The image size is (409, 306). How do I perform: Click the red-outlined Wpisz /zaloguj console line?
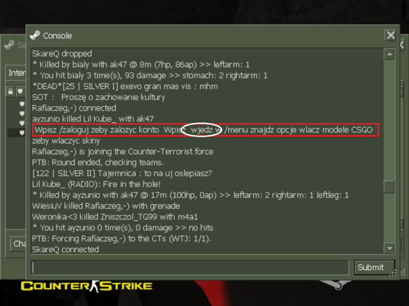pos(206,130)
